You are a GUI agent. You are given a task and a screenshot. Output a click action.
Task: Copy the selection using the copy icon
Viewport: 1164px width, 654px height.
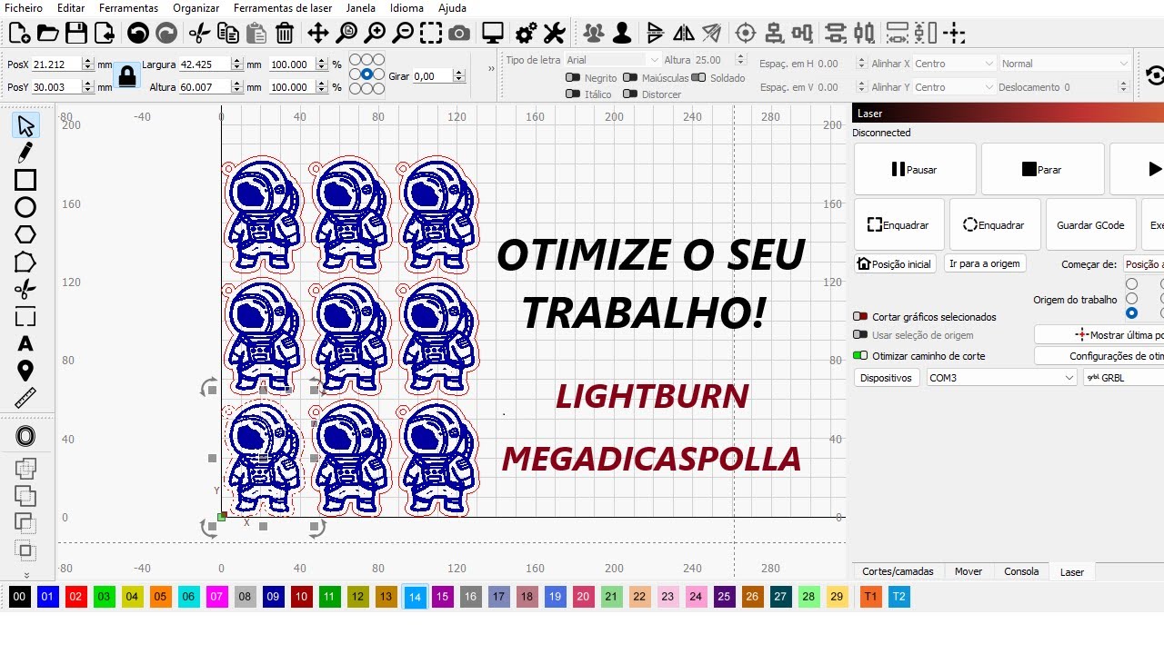coord(228,34)
